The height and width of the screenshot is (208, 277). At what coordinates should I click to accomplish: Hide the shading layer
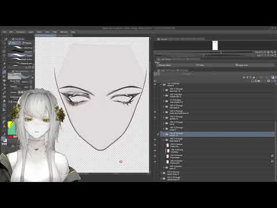155,151
